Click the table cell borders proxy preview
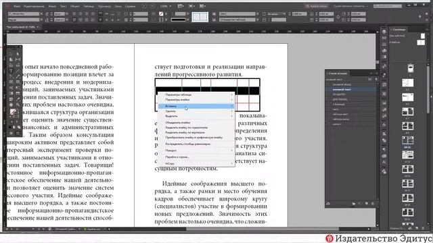433x243 pixels. (x=200, y=17)
